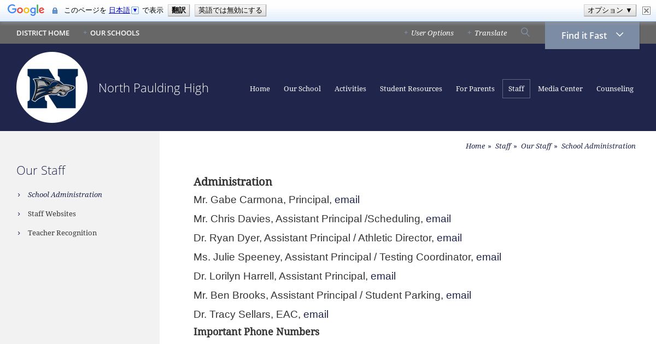The width and height of the screenshot is (656, 344).
Task: Click Staff in the breadcrumb
Action: 503,146
